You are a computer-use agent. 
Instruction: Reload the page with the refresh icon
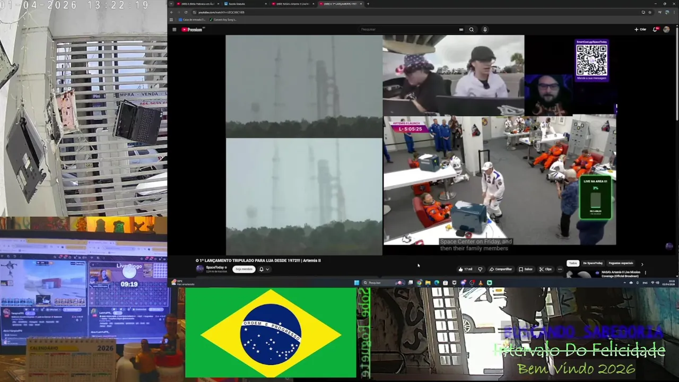point(186,12)
